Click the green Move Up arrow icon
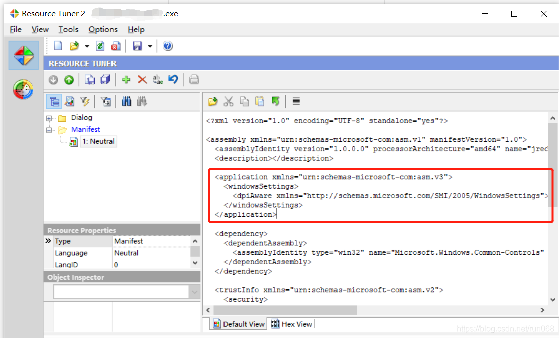559x338 pixels. click(x=69, y=80)
